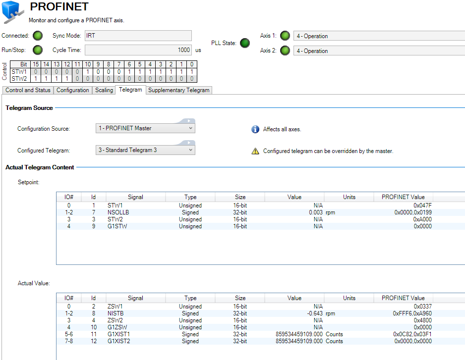Click the yellow warning triangle icon
Image resolution: width=465 pixels, height=360 pixels.
[x=255, y=151]
